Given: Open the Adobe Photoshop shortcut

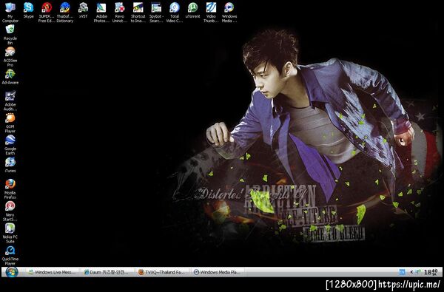Looking at the screenshot, I should click(101, 12).
